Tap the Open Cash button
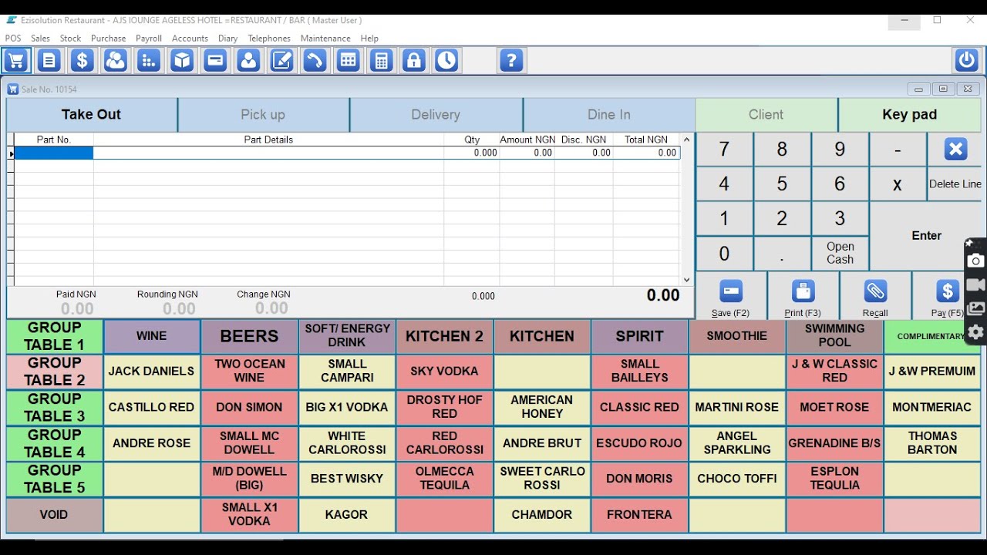 (840, 253)
